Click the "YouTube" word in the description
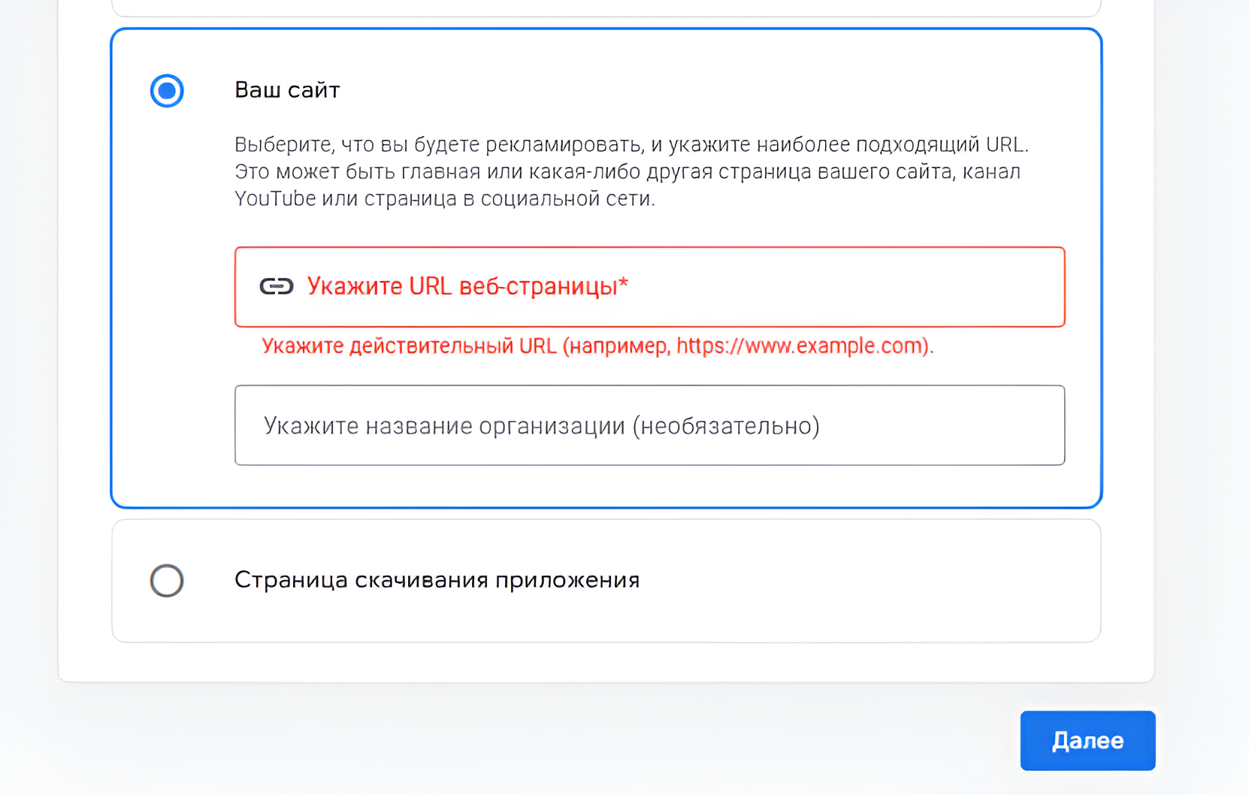1249x795 pixels. tap(275, 199)
